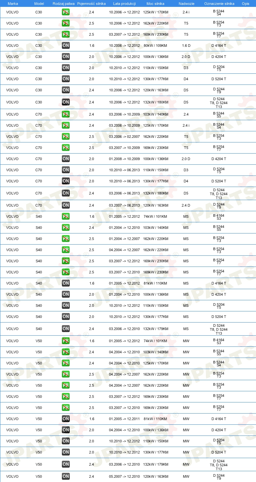Click 'D 5244 T9' engine code in V50 row
Viewport: 256px width, 482px height.
point(219,477)
